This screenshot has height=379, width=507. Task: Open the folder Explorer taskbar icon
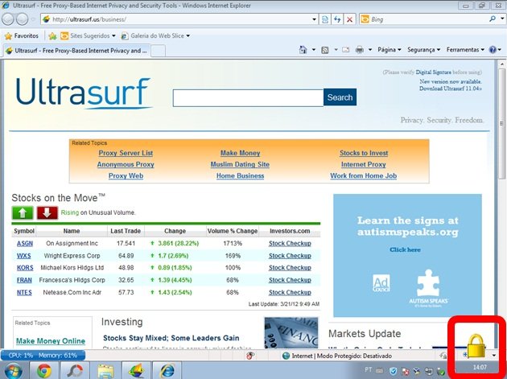[x=105, y=371]
